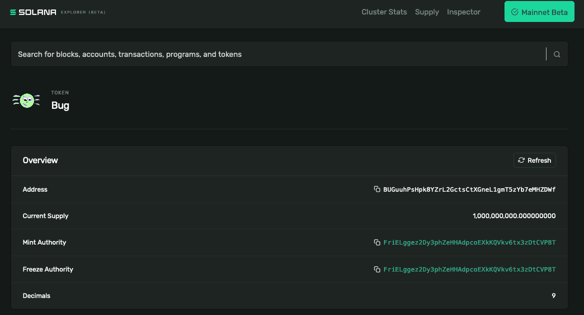Viewport: 584px width, 315px height.
Task: Click the Overview card heading
Action: (40, 160)
